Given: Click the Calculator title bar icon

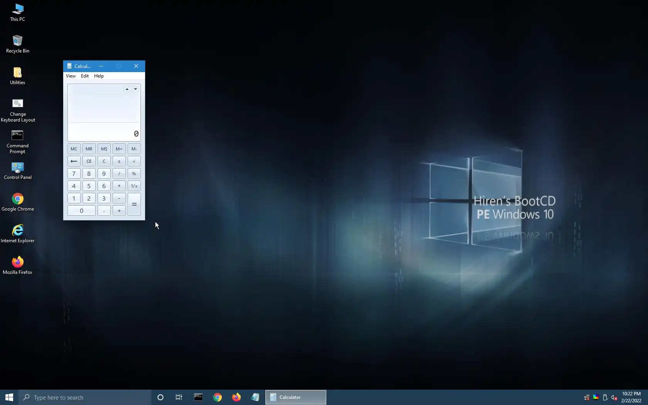Looking at the screenshot, I should [69, 66].
